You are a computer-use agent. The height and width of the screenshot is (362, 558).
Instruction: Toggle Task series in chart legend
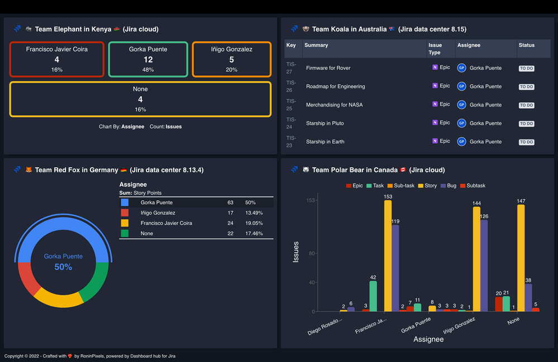click(x=375, y=185)
